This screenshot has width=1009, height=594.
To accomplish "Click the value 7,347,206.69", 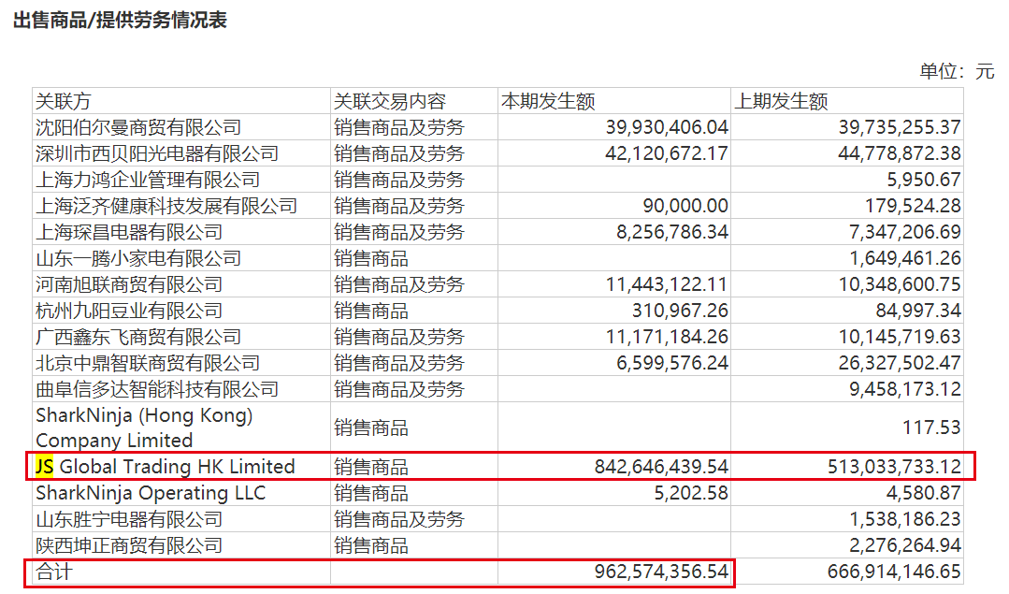I will [x=905, y=232].
